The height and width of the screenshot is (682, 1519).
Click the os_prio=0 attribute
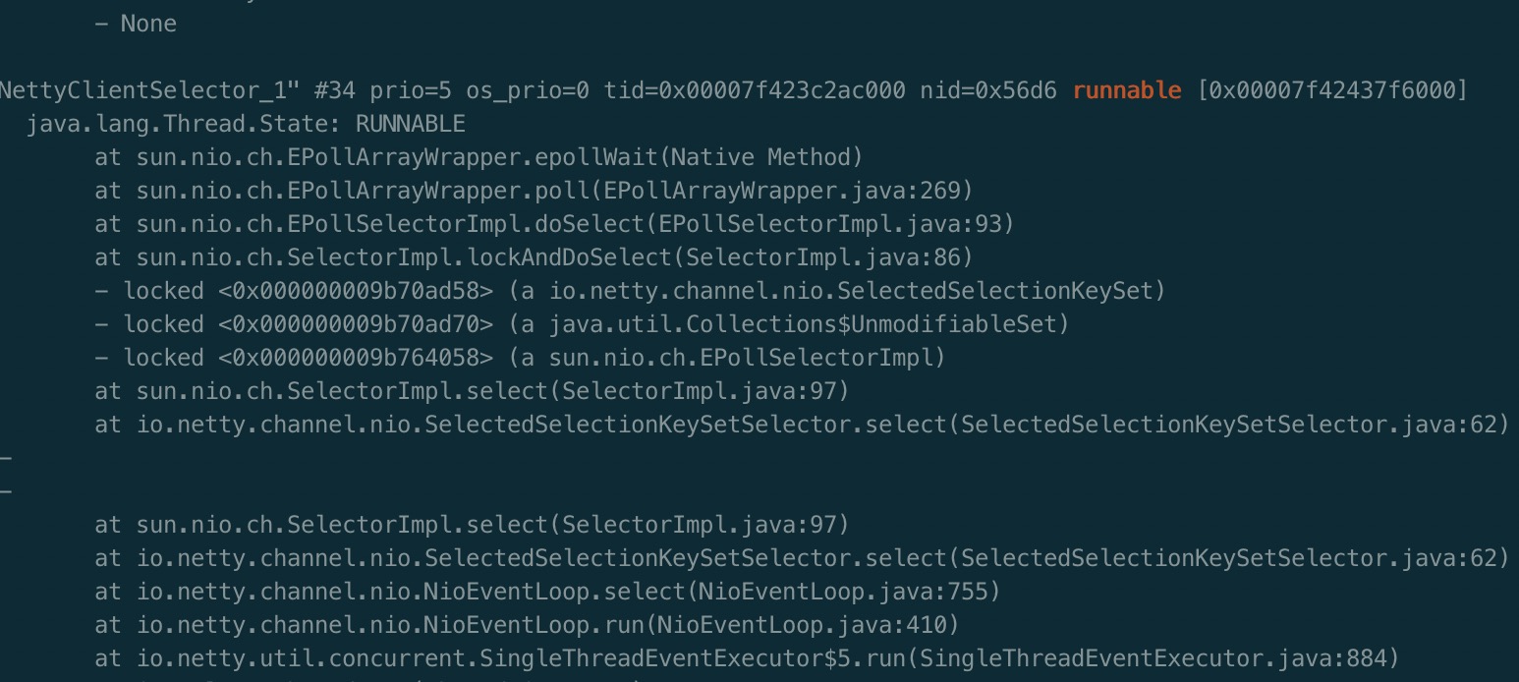[529, 90]
